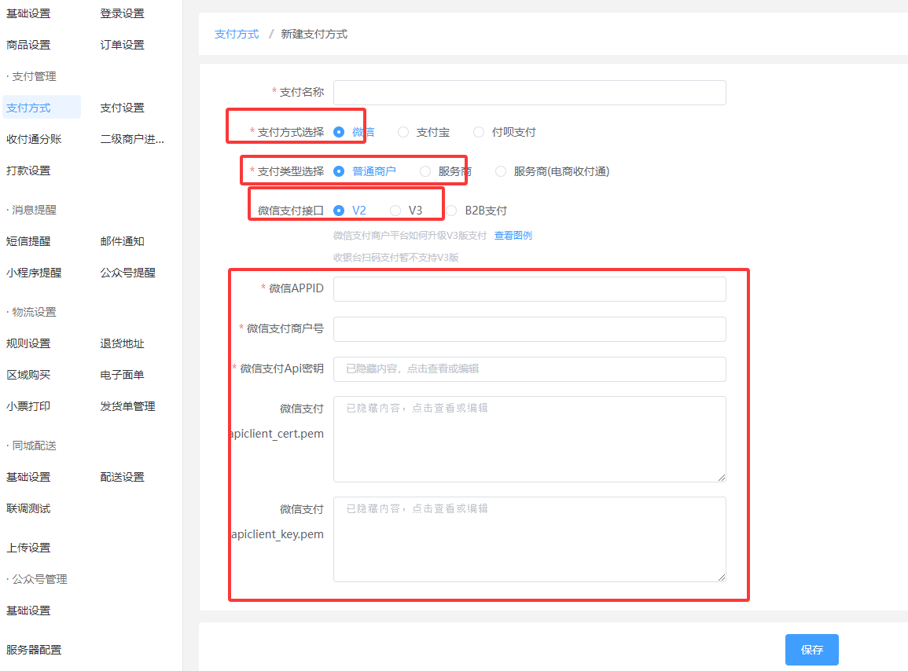
Task: Select the 微信 payment method radio button
Action: [x=340, y=132]
